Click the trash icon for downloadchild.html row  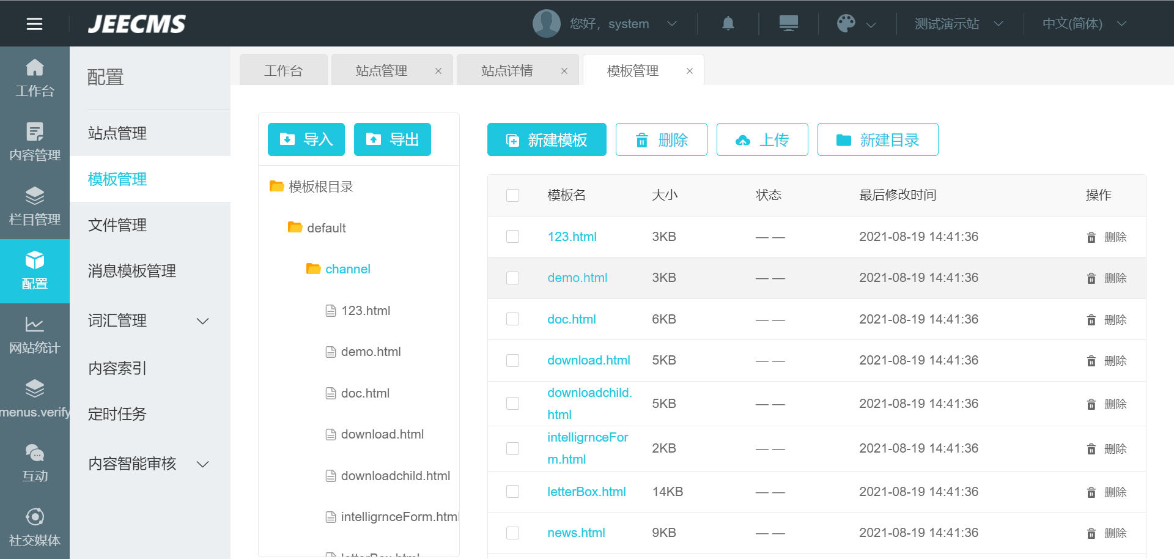pyautogui.click(x=1091, y=404)
